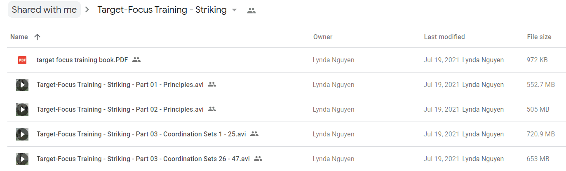
Task: Click the Owner column header
Action: click(x=323, y=37)
